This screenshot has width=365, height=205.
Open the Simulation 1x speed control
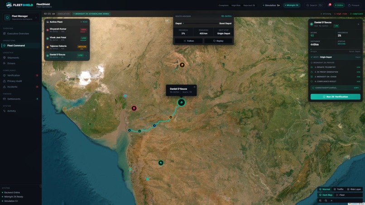(x=271, y=5)
